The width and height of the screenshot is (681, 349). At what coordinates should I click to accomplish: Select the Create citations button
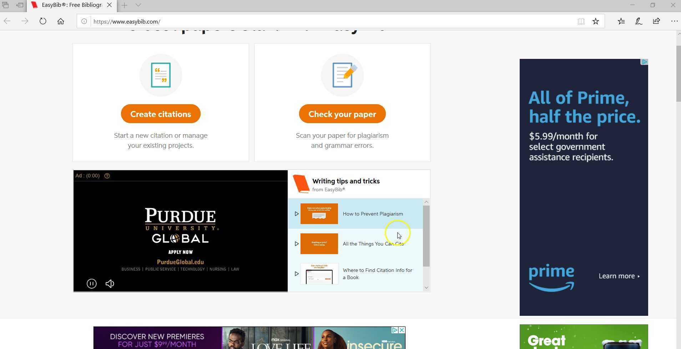(x=160, y=113)
